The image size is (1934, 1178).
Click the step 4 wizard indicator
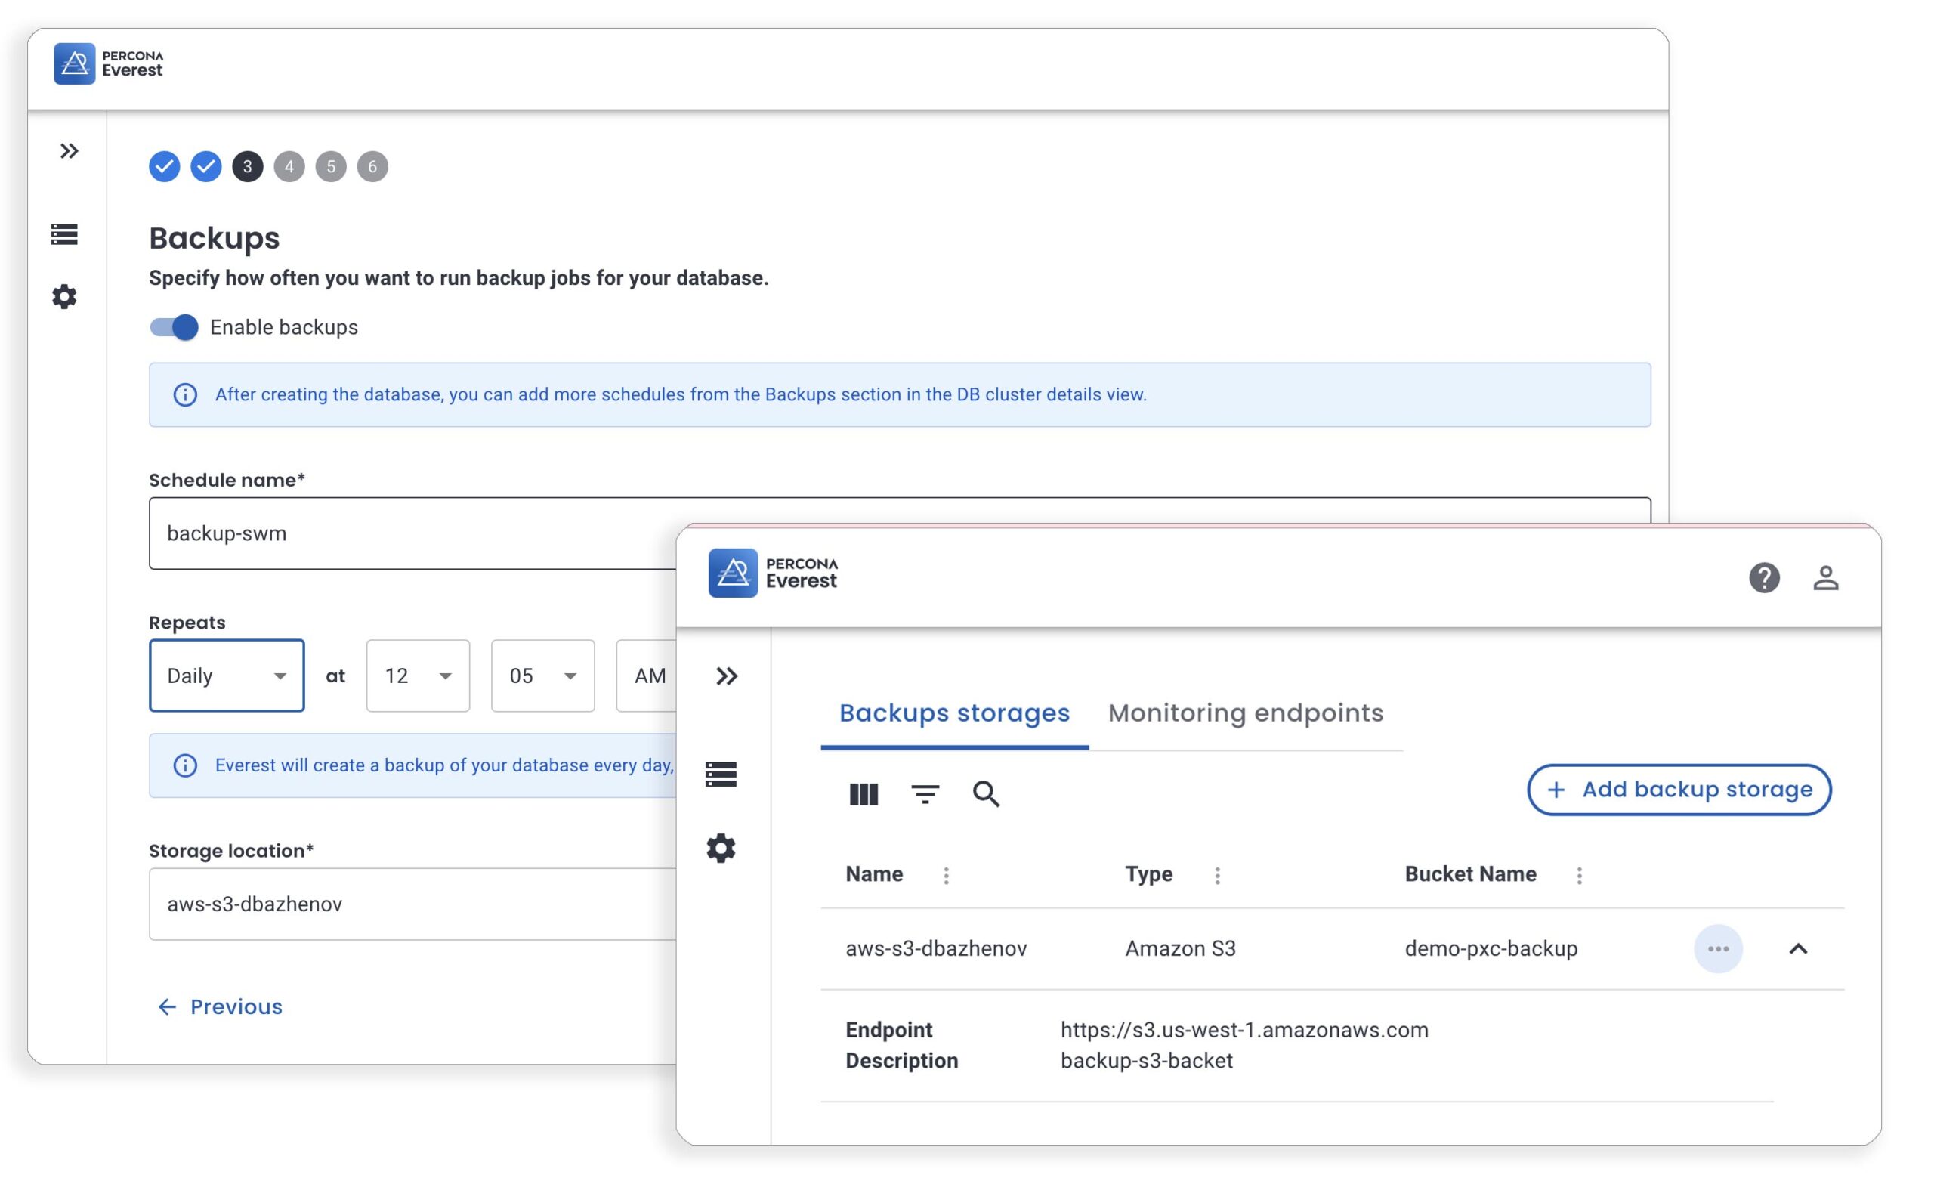(x=289, y=166)
